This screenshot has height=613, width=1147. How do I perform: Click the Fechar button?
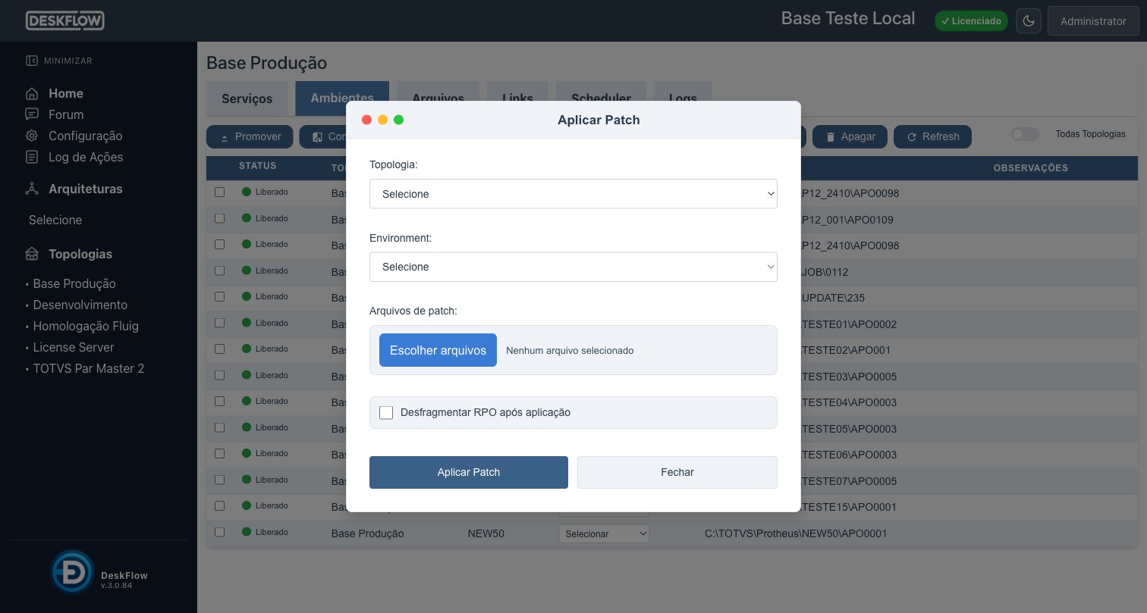pos(677,472)
